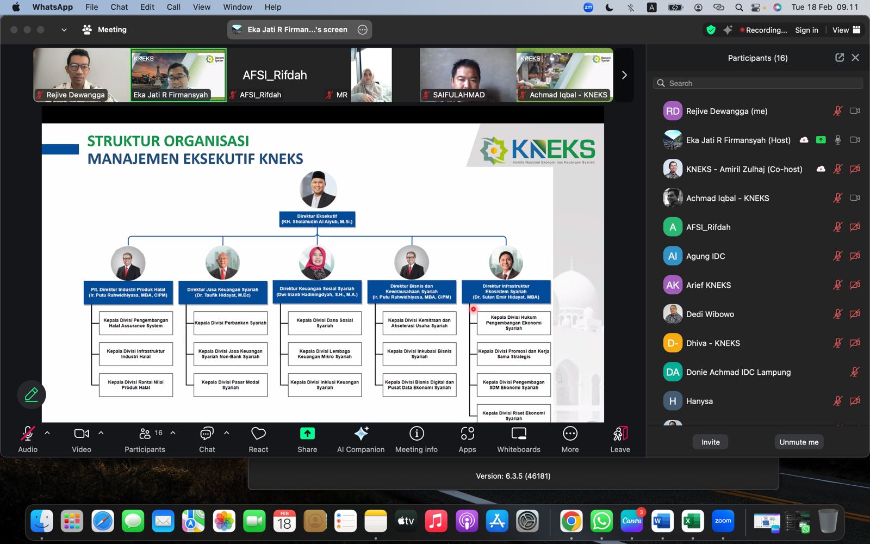This screenshot has width=870, height=544.
Task: Click the green Share screen button
Action: (307, 440)
